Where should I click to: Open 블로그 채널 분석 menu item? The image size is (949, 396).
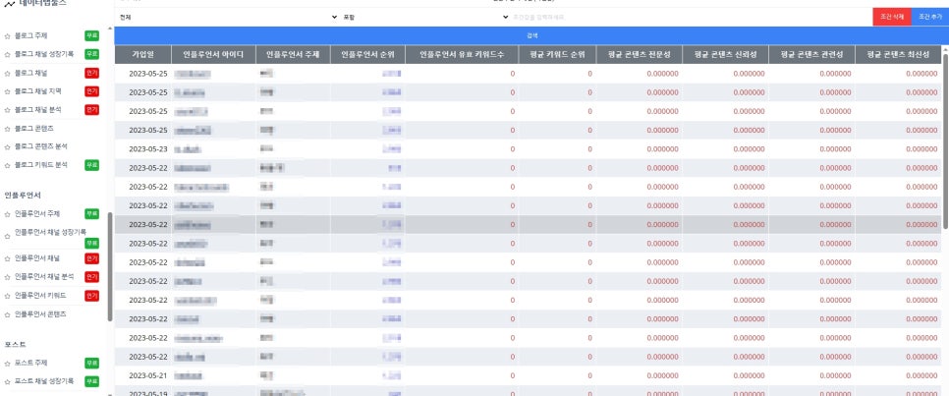[40, 109]
